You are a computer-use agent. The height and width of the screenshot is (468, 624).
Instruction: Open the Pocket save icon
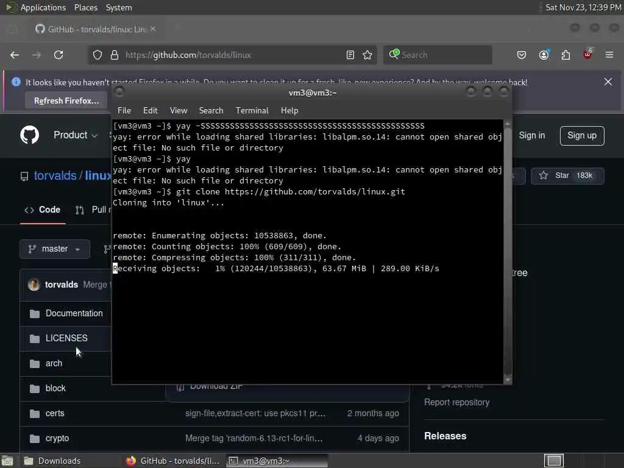coord(522,55)
